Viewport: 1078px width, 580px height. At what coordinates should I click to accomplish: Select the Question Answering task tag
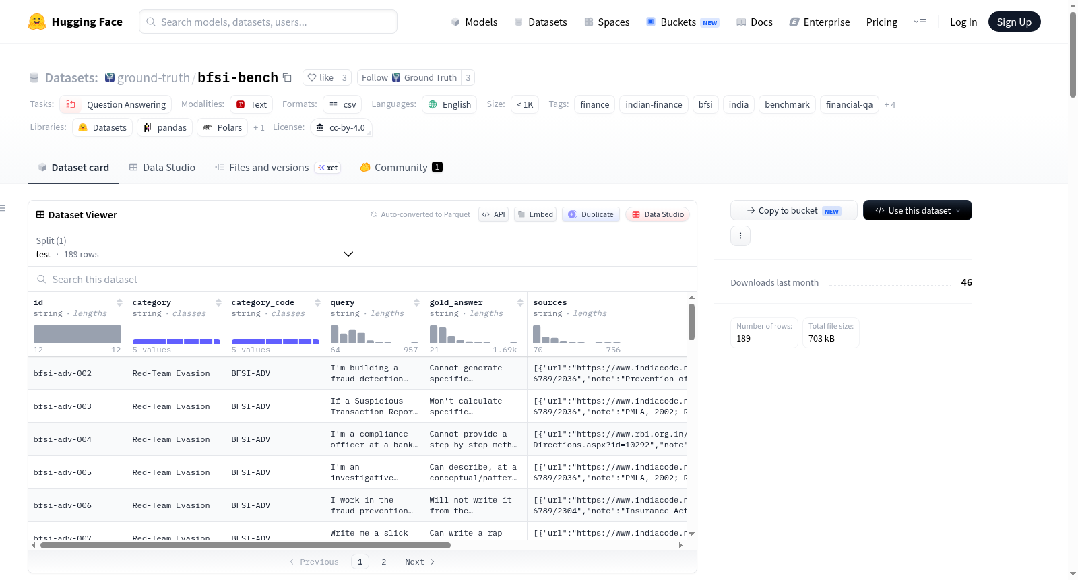pyautogui.click(x=116, y=104)
